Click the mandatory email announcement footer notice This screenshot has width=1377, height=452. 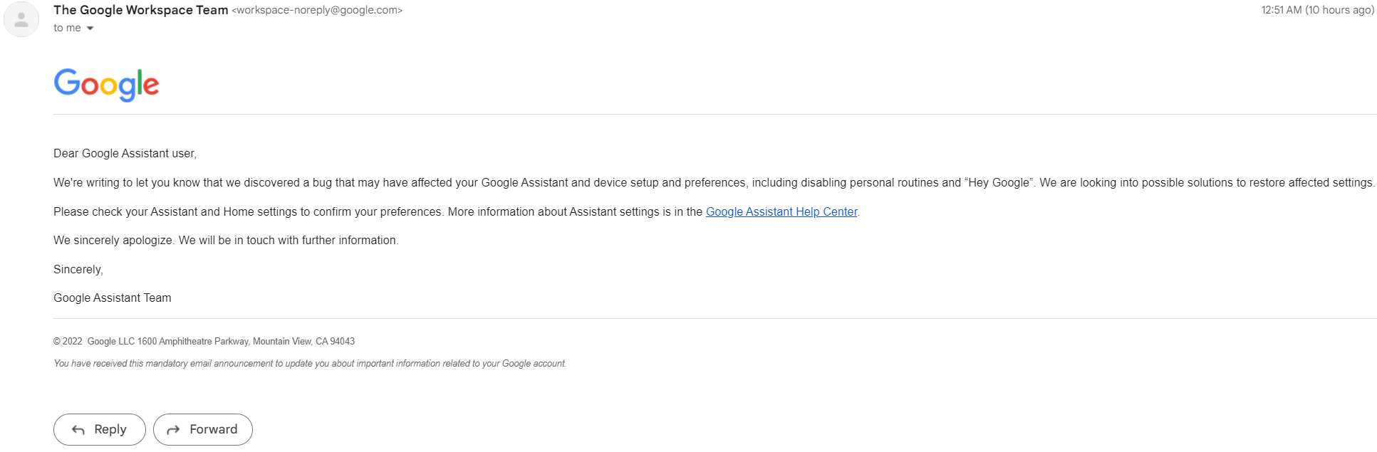point(310,363)
